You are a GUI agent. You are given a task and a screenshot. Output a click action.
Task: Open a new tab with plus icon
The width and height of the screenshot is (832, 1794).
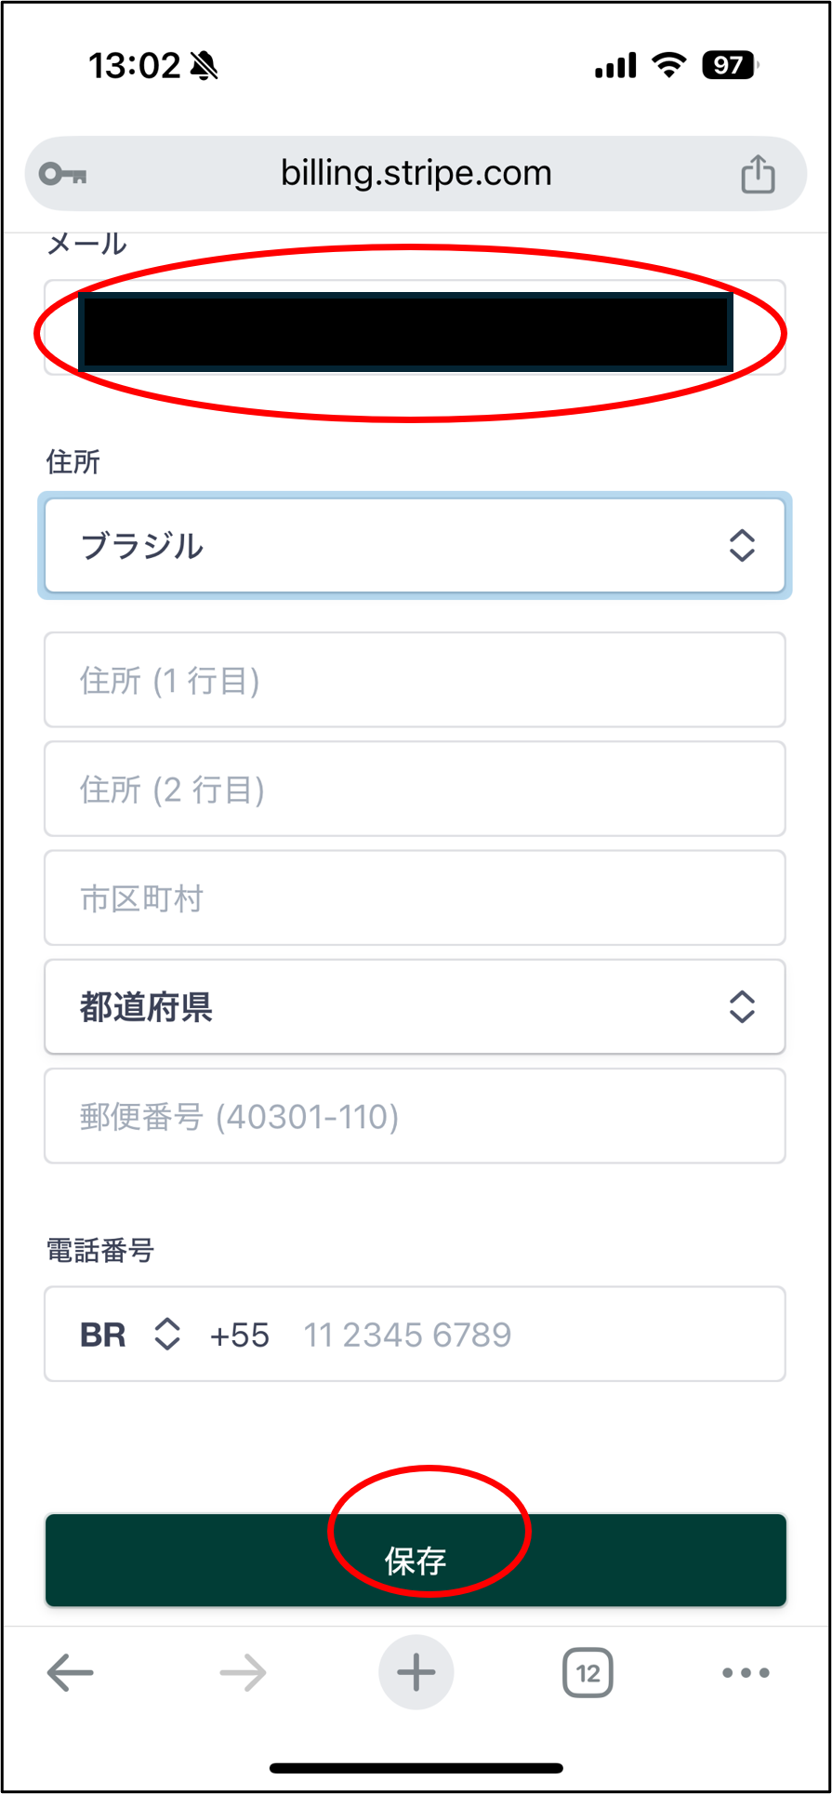[x=416, y=1672]
